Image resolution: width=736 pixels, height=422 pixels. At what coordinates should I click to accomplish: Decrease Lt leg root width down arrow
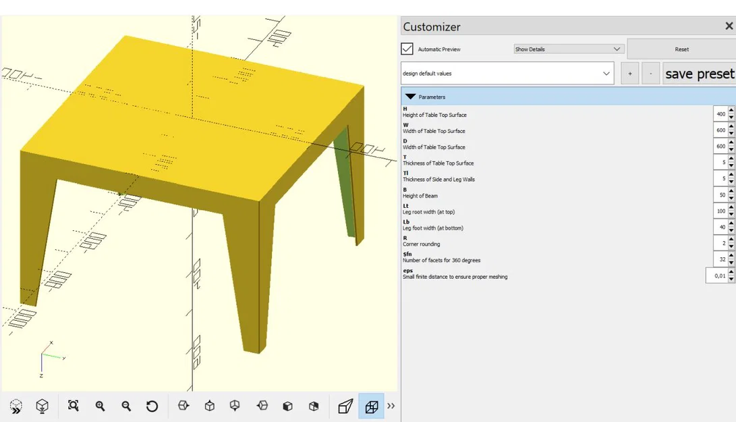click(731, 214)
